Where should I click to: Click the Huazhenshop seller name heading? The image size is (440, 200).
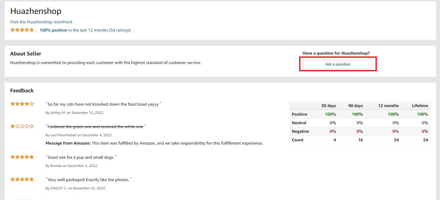36,11
